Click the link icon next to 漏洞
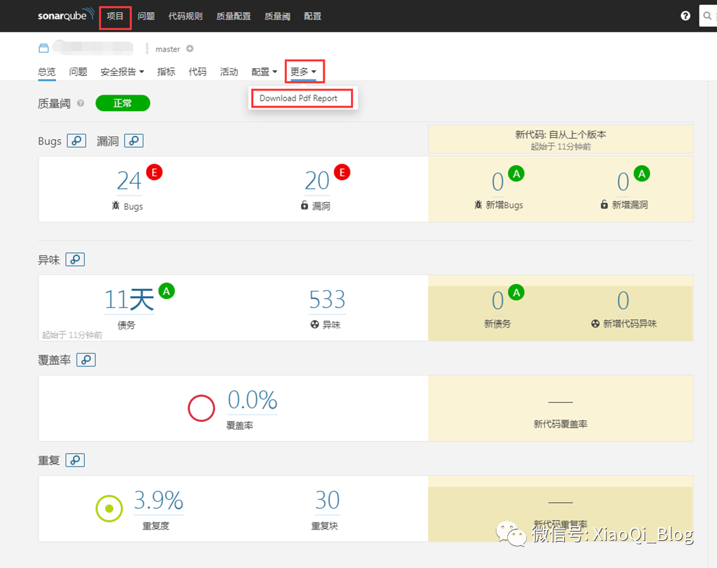This screenshot has width=717, height=568. (x=133, y=141)
